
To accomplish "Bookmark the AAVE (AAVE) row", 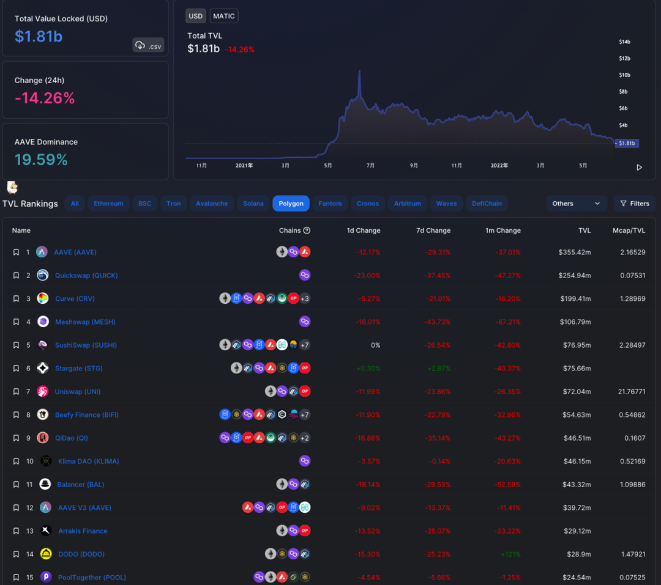I will [16, 252].
